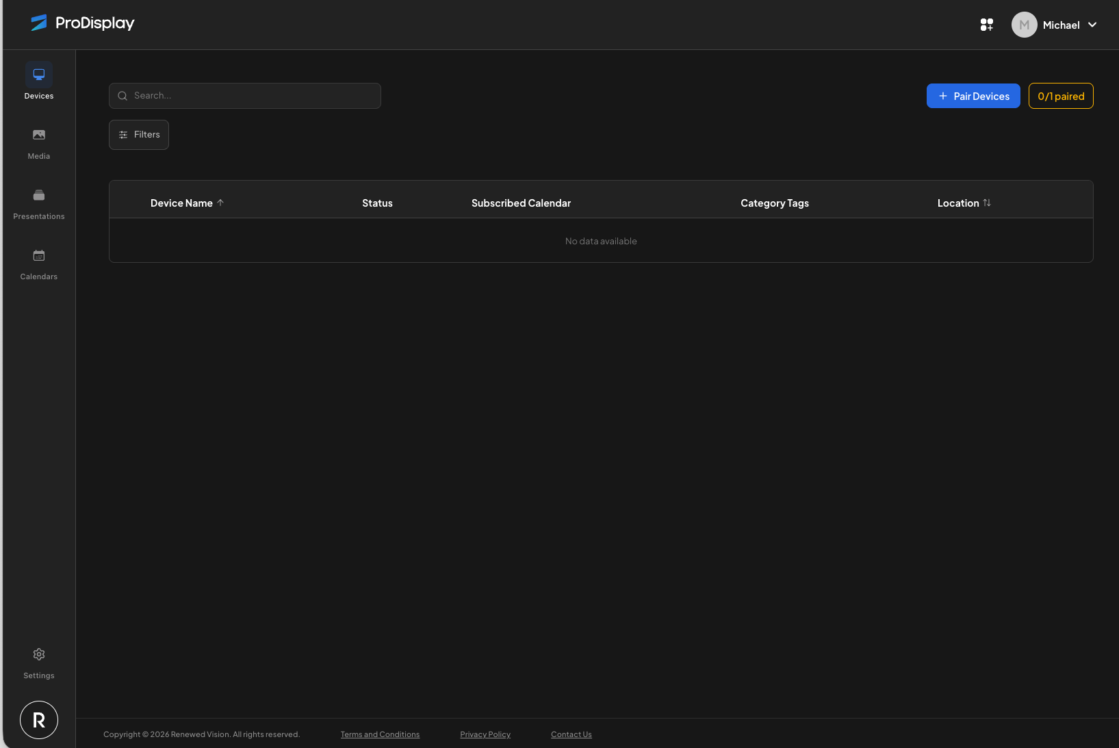Click the M user avatar
This screenshot has width=1119, height=748.
tap(1025, 25)
